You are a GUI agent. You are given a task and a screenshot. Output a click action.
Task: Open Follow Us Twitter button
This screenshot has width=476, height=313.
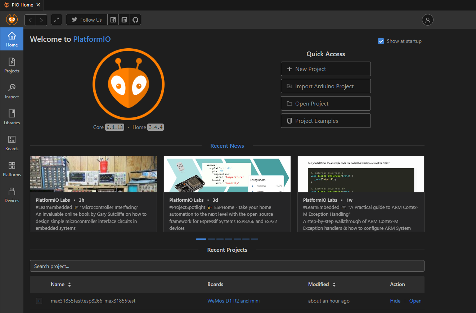[x=87, y=20]
